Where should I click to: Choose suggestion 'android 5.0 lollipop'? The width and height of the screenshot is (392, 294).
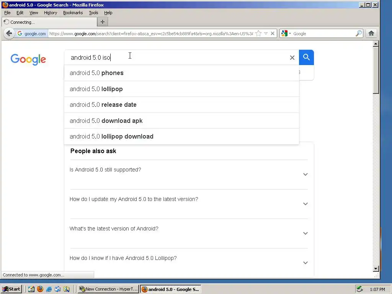pos(181,89)
